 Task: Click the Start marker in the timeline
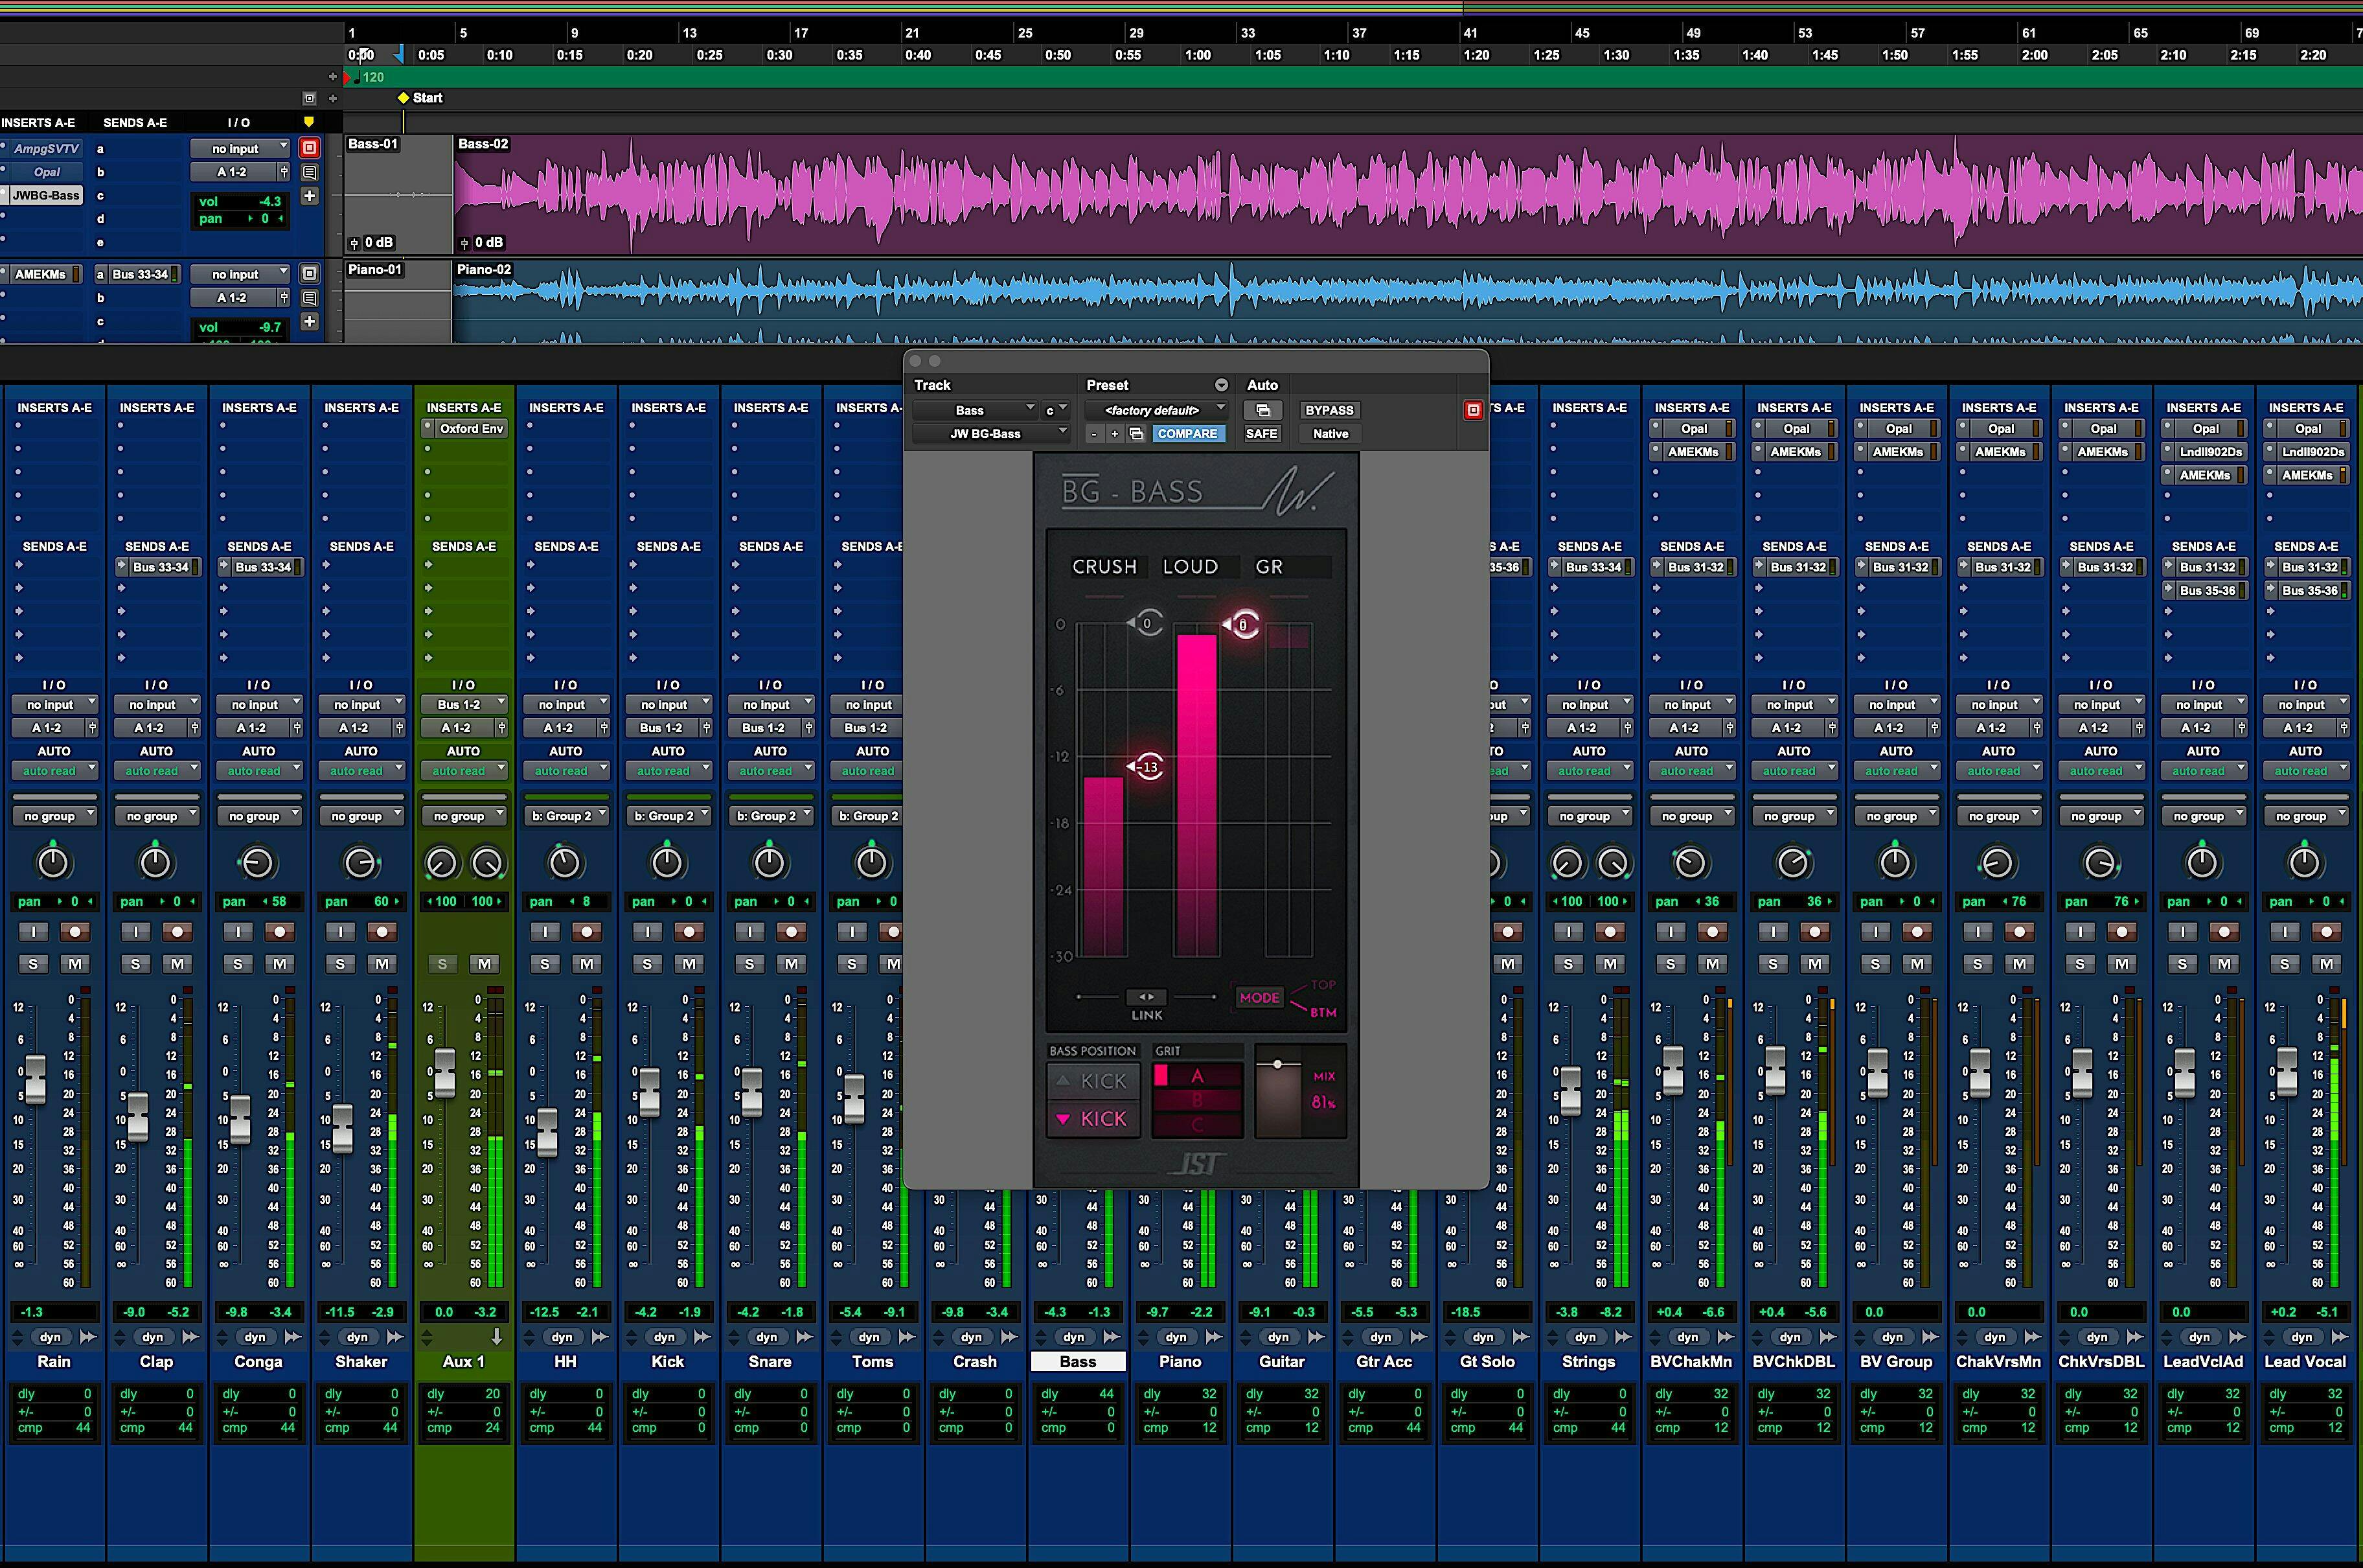click(x=404, y=98)
